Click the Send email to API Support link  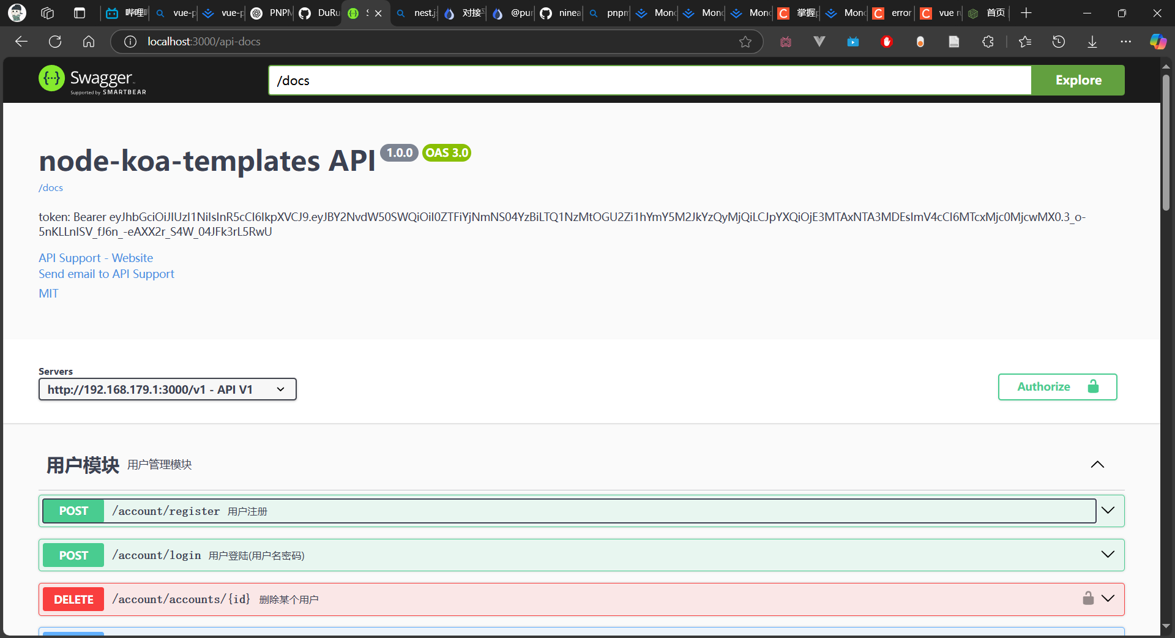click(x=106, y=274)
